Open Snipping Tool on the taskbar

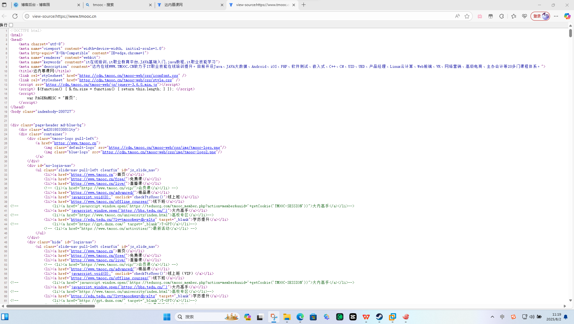click(x=274, y=317)
